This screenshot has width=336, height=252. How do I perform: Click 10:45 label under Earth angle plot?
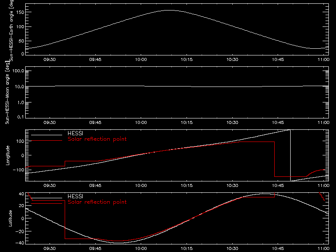coord(278,59)
